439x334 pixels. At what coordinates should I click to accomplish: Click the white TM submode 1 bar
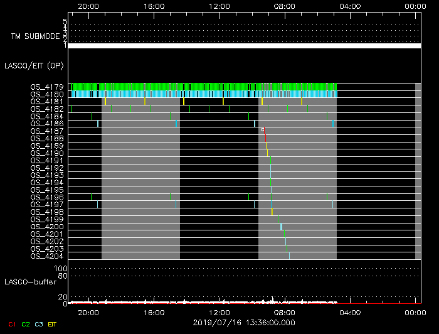click(244, 46)
